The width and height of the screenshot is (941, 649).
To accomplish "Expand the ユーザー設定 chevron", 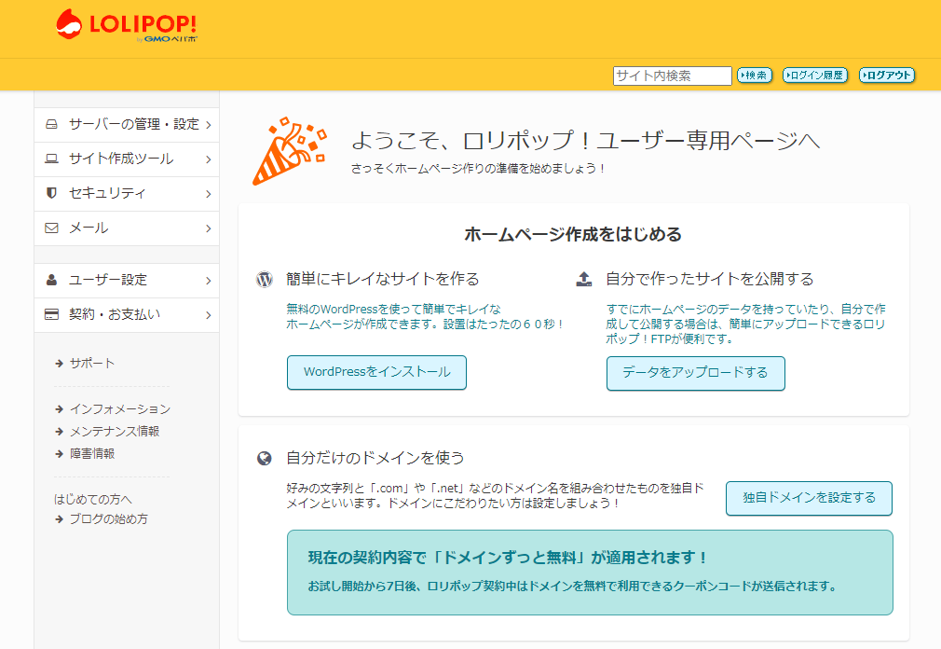I will (x=209, y=281).
